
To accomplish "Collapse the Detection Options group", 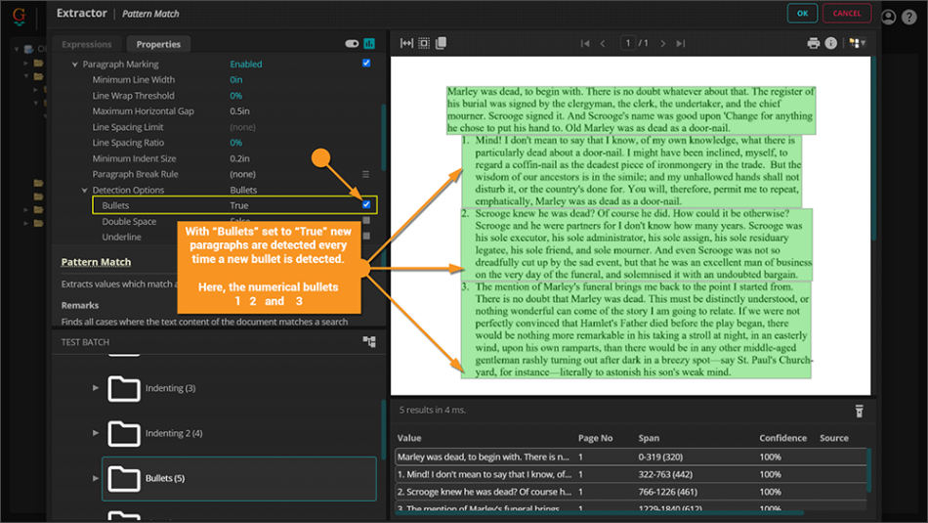I will 85,190.
